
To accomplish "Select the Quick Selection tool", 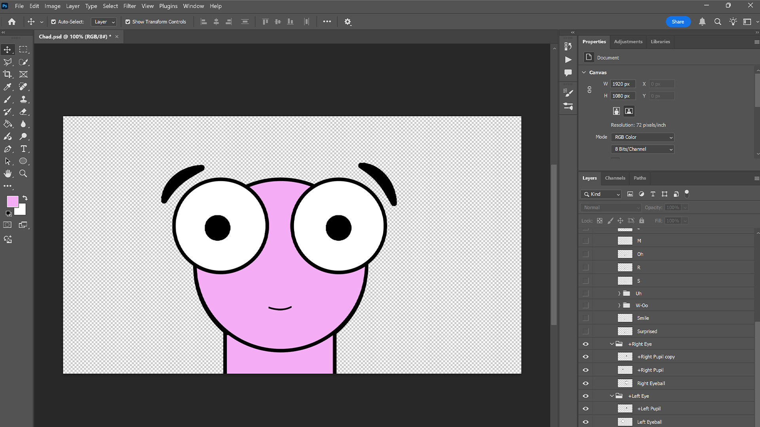I will [23, 62].
